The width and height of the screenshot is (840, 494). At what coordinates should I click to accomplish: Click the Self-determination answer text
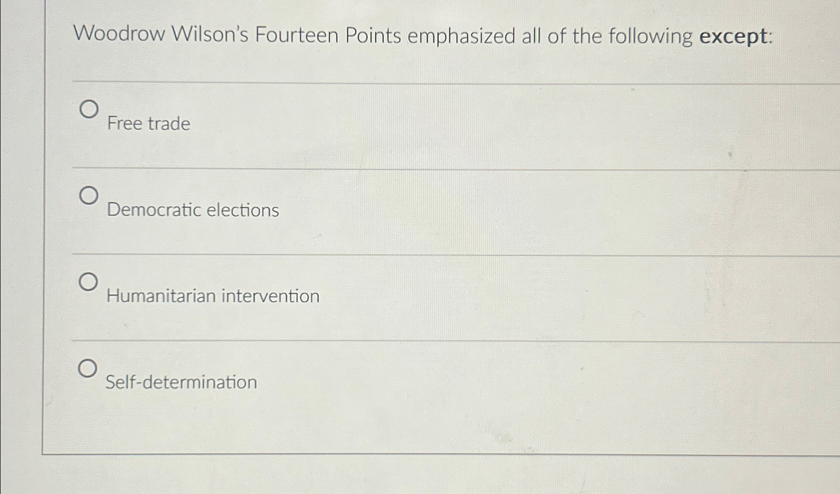(181, 382)
